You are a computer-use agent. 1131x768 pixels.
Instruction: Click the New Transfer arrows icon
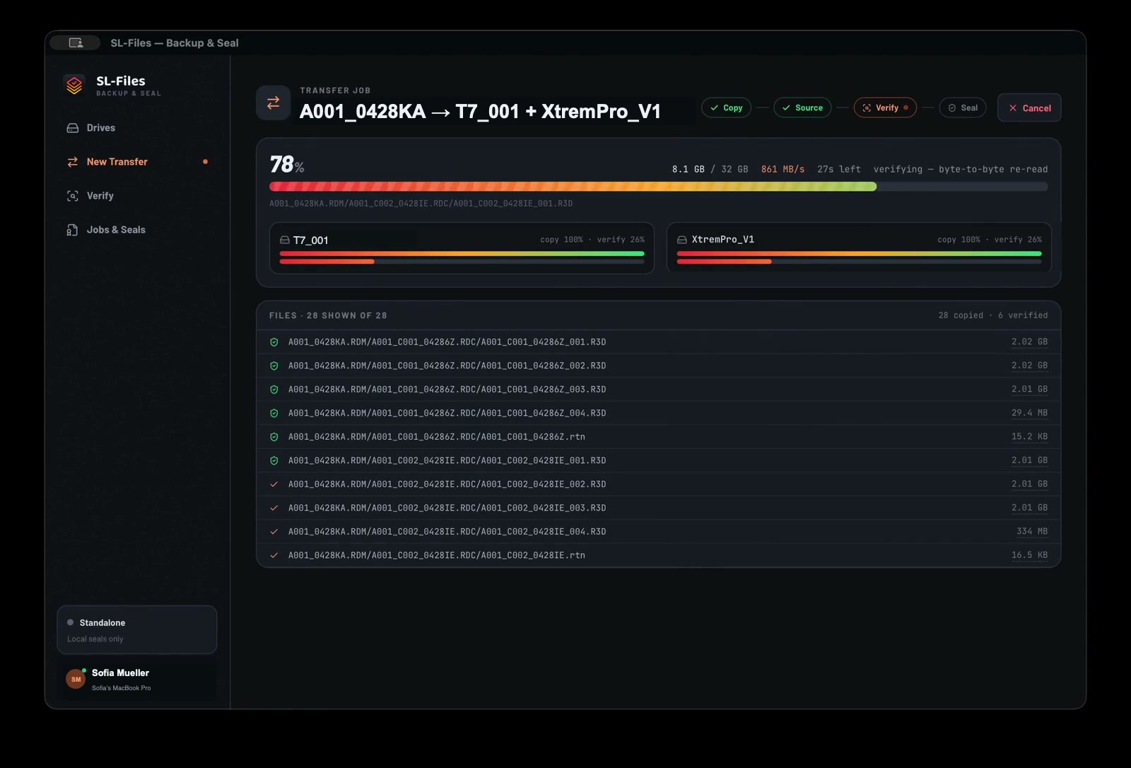73,162
